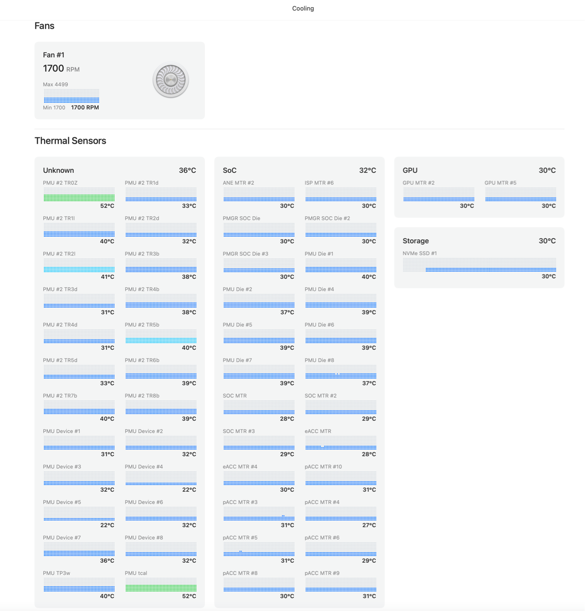Select the Cooling title at the top
The width and height of the screenshot is (585, 611).
[x=303, y=9]
